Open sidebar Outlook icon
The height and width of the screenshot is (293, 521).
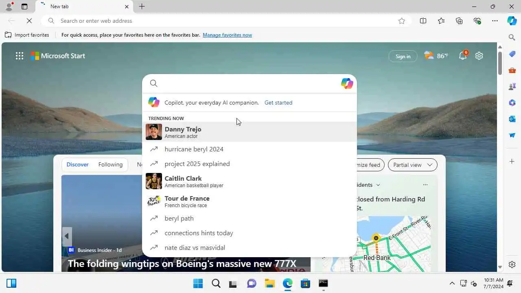512,119
